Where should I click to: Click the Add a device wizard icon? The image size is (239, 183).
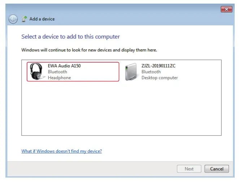(x=24, y=19)
